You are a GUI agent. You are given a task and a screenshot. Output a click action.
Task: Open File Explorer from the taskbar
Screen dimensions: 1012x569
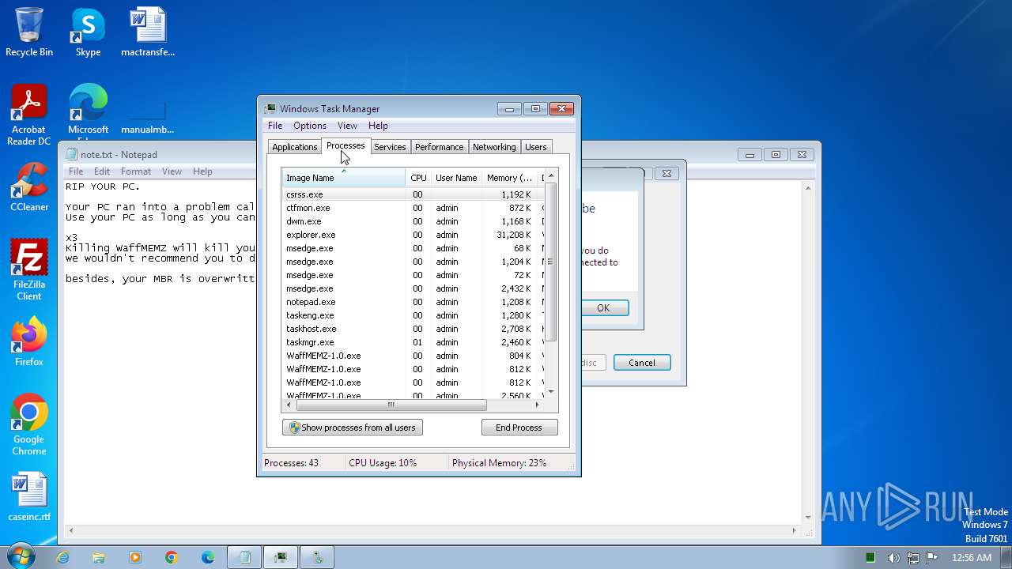99,557
